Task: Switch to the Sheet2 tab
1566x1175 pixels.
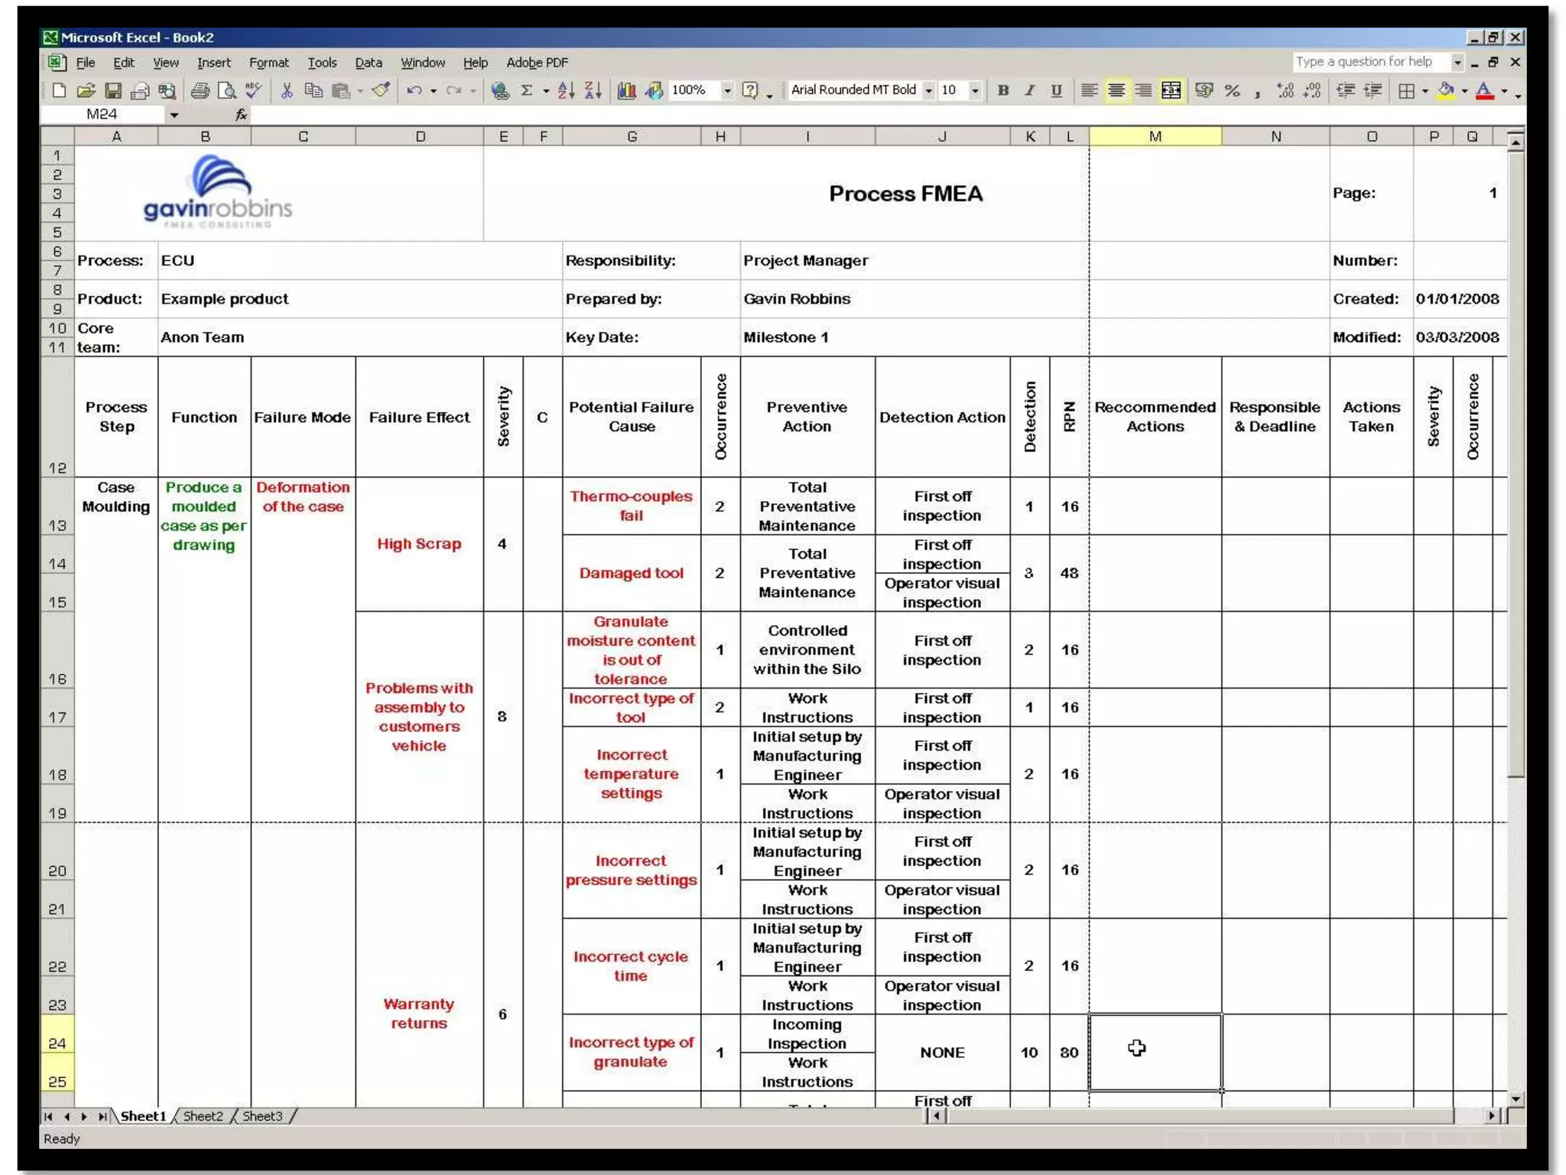Action: [203, 1116]
